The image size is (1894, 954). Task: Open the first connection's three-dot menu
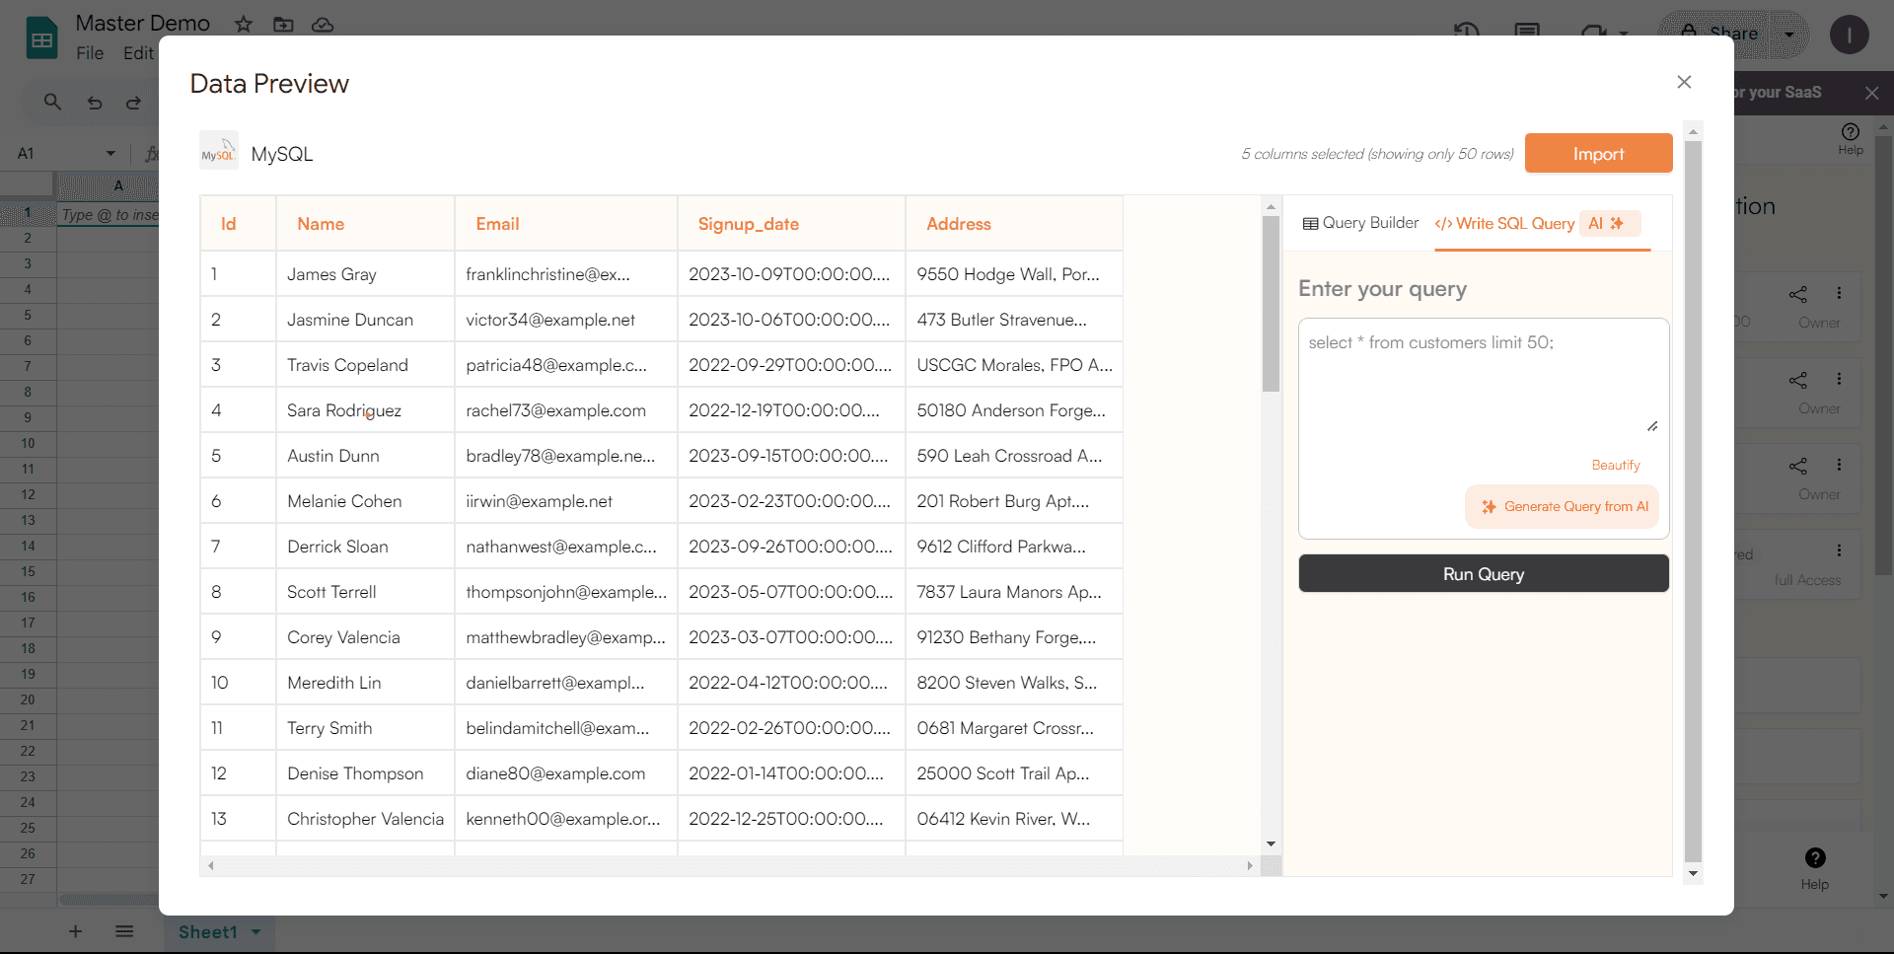click(1839, 293)
